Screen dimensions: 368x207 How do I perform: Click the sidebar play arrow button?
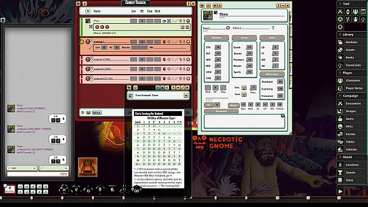pyautogui.click(x=340, y=191)
